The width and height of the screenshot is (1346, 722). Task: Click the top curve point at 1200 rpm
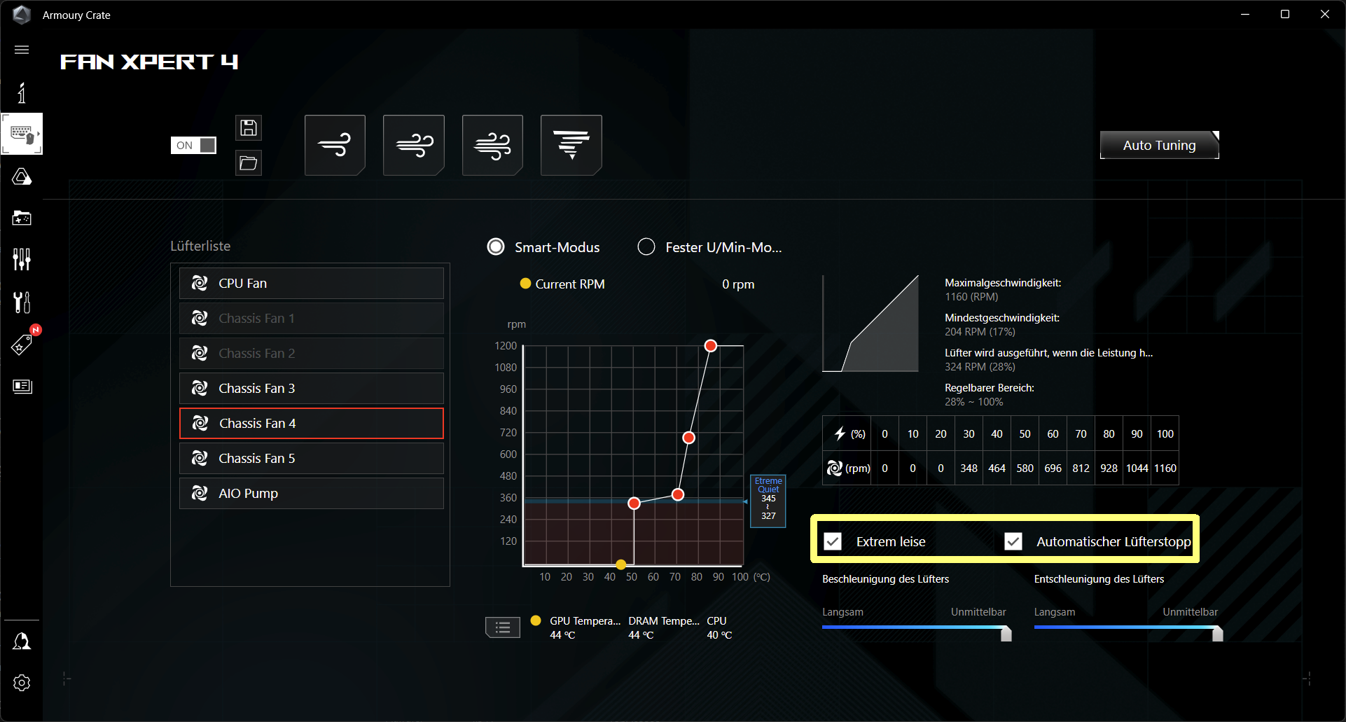pyautogui.click(x=711, y=346)
